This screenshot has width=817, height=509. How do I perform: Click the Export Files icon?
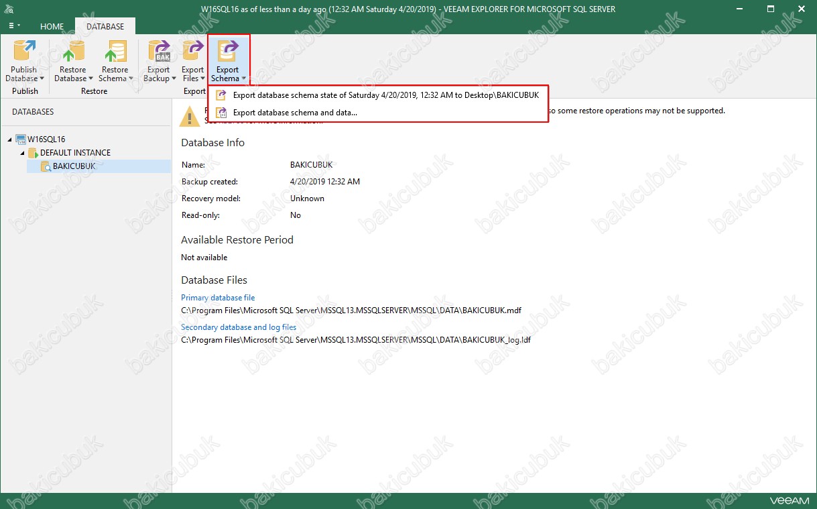(x=193, y=51)
